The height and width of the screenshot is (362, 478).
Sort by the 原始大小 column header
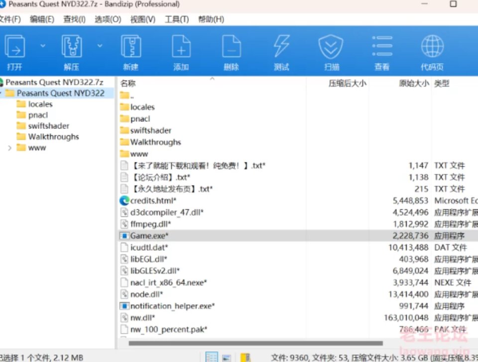coord(414,83)
